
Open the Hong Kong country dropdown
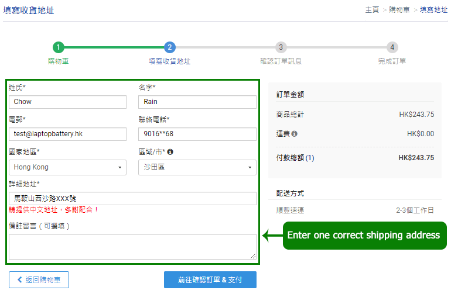(x=67, y=167)
